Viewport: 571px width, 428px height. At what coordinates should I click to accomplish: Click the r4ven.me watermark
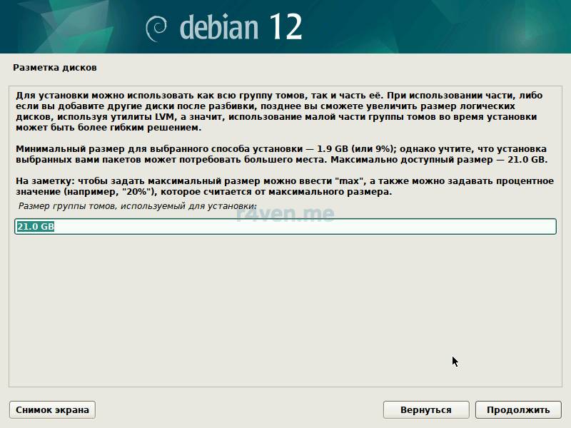point(285,213)
